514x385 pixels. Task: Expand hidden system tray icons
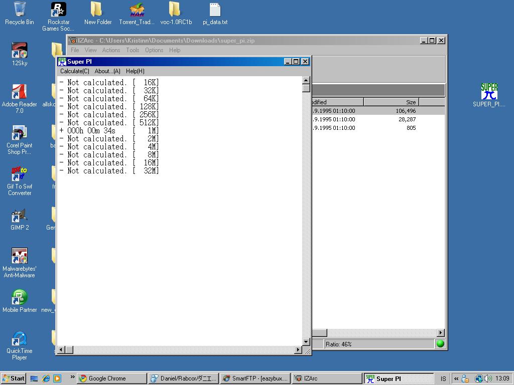coord(456,378)
